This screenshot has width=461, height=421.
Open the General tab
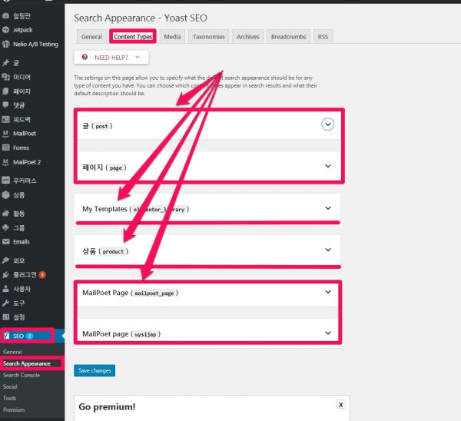pyautogui.click(x=91, y=36)
